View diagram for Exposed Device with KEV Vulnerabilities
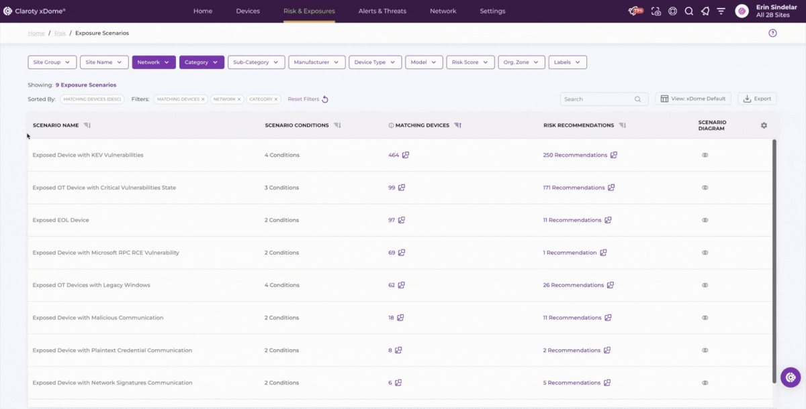 [x=705, y=156]
